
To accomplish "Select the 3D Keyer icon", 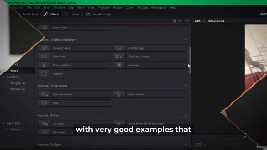I will [x=44, y=124].
